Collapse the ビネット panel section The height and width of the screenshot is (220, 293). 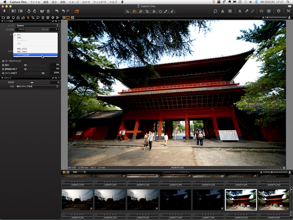point(2,78)
